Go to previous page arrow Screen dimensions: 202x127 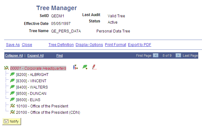[x=156, y=55]
